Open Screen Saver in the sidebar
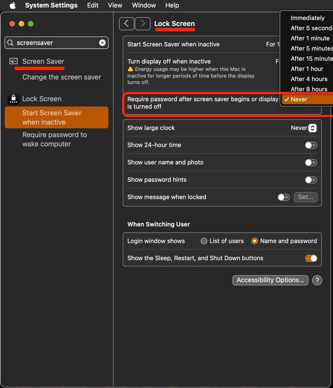333x388 pixels. click(x=43, y=61)
